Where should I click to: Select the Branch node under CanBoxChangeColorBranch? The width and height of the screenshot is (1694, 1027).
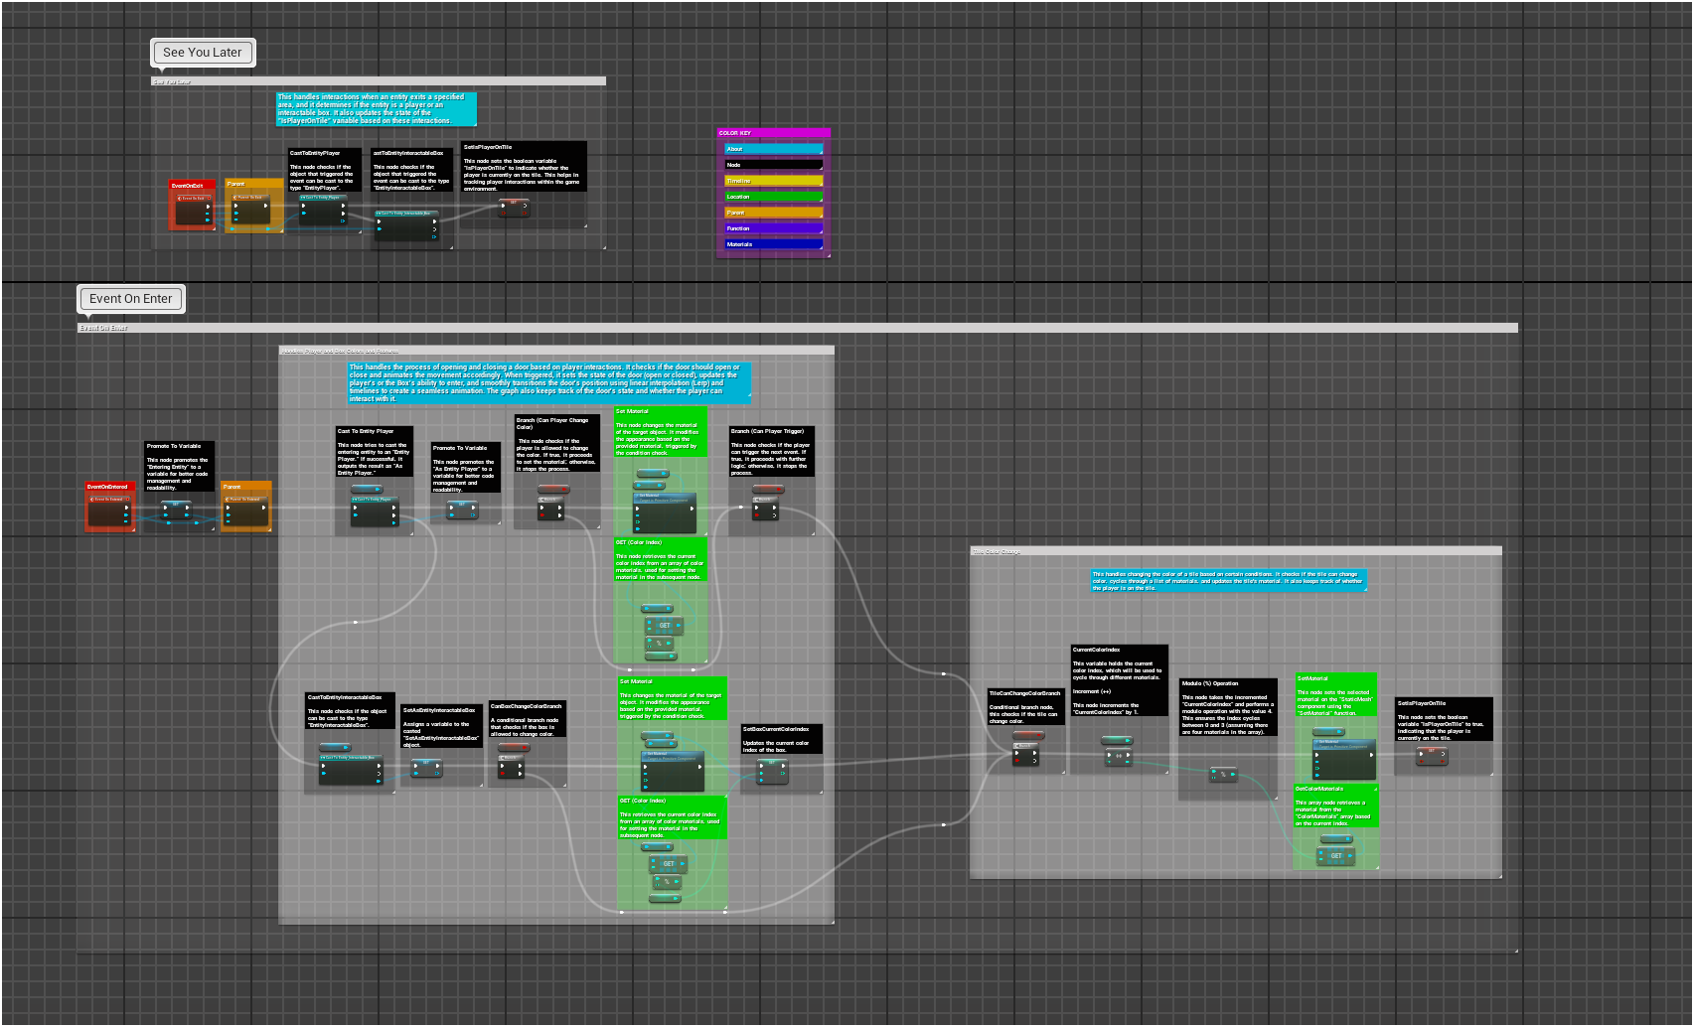coord(511,766)
